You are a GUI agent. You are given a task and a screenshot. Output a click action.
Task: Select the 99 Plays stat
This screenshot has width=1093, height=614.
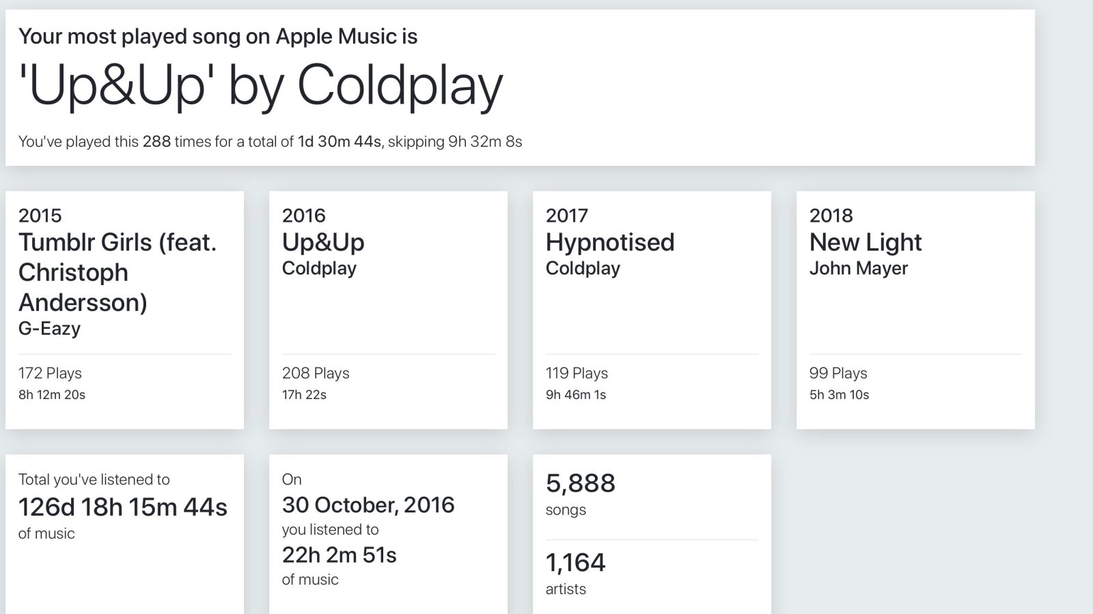(838, 373)
